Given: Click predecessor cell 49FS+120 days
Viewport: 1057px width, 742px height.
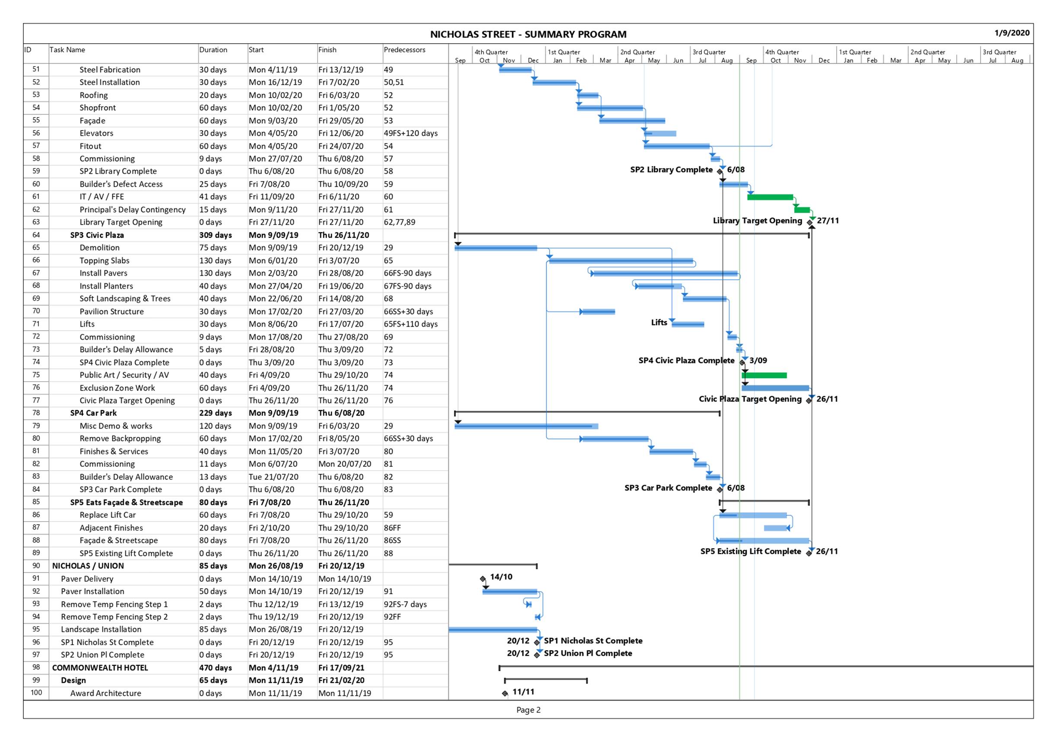Looking at the screenshot, I should [x=411, y=134].
